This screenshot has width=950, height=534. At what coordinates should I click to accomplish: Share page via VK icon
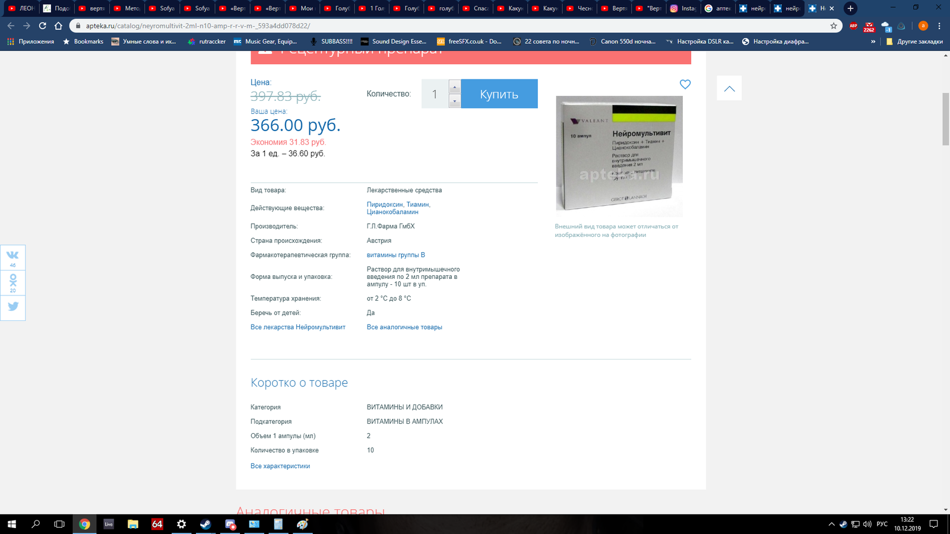click(13, 258)
